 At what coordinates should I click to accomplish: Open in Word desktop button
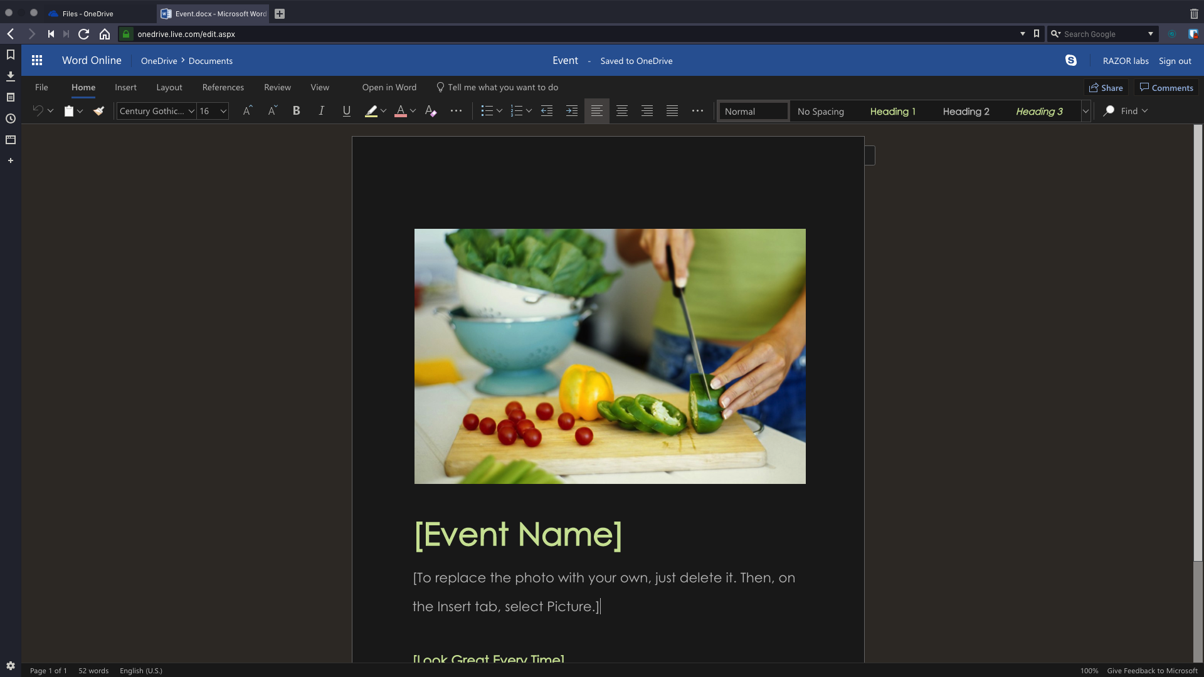point(389,87)
